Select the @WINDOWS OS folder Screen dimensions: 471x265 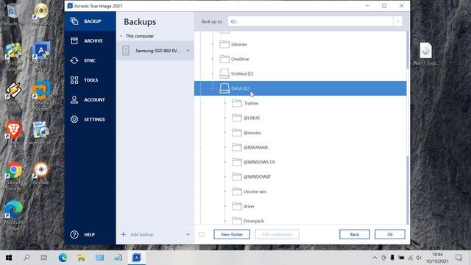[x=259, y=162]
